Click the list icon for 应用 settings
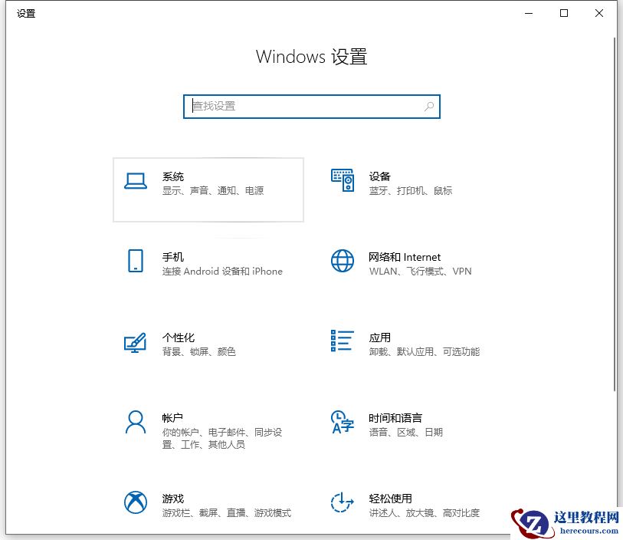 pos(342,342)
